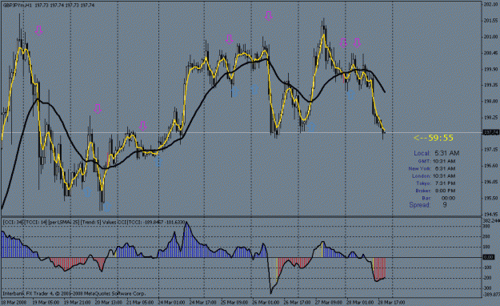
Task: Click the GMT: 10:31 AM clock line
Action: tap(437, 161)
